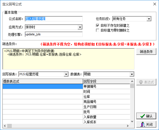Click the vertical scrollbar thumb in table
The width and height of the screenshot is (159, 130).
132,86
